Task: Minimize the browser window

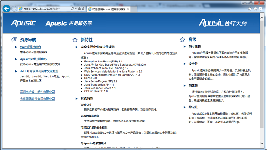Action: (245, 3)
